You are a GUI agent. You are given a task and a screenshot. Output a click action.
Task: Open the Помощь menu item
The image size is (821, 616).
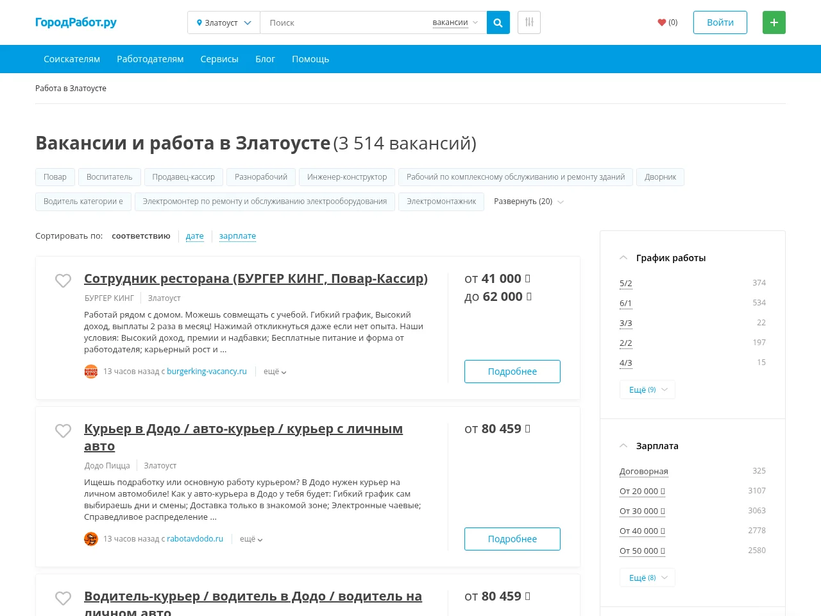tap(310, 59)
